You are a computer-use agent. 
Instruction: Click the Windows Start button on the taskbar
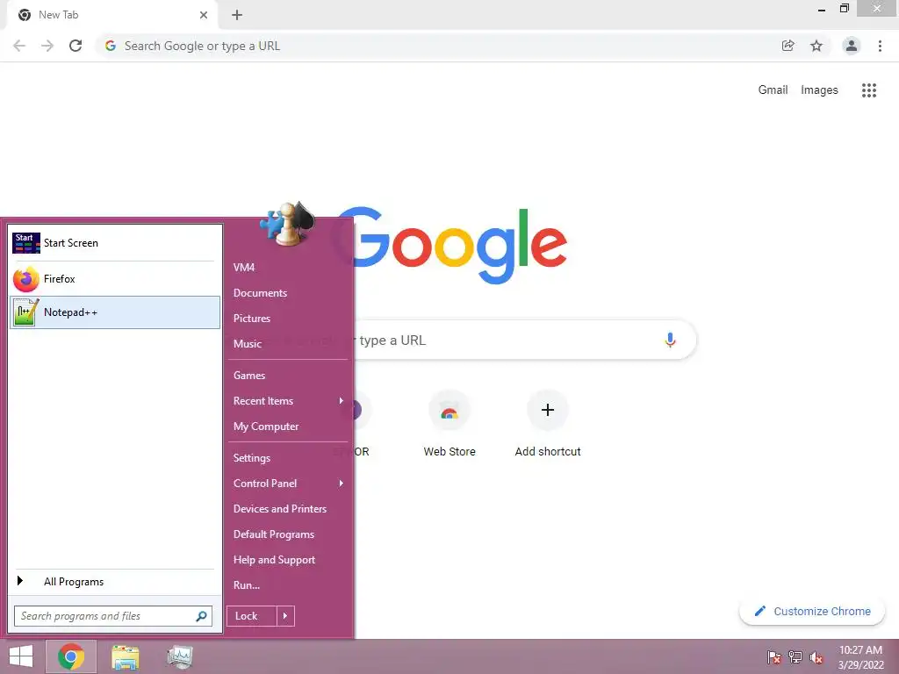coord(21,656)
